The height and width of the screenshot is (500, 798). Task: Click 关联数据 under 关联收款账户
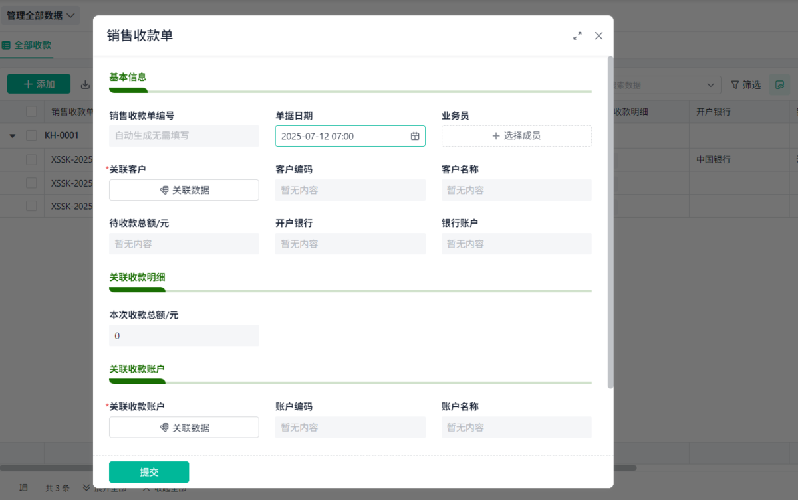pos(184,428)
